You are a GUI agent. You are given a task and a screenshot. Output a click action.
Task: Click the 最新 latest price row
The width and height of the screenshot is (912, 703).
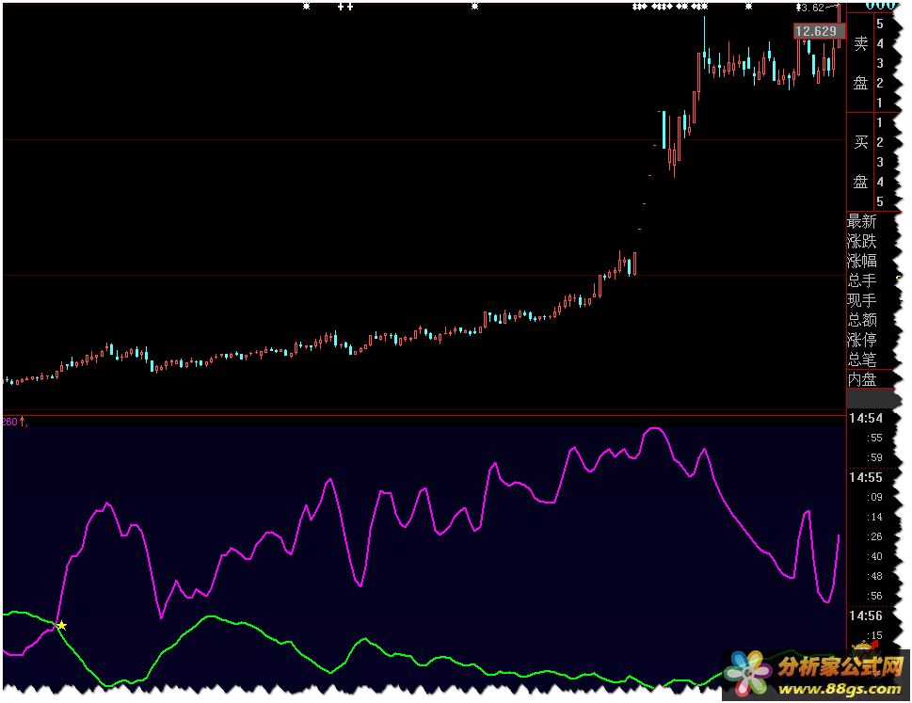(862, 221)
